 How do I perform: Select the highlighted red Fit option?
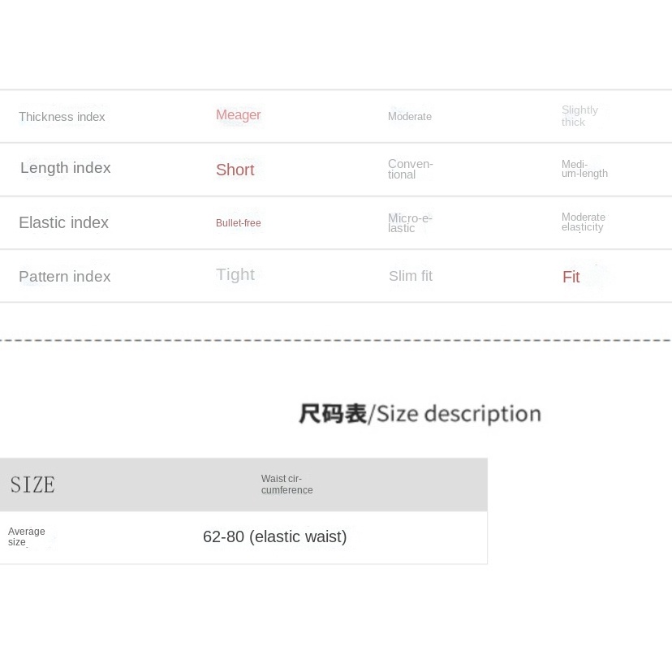571,278
